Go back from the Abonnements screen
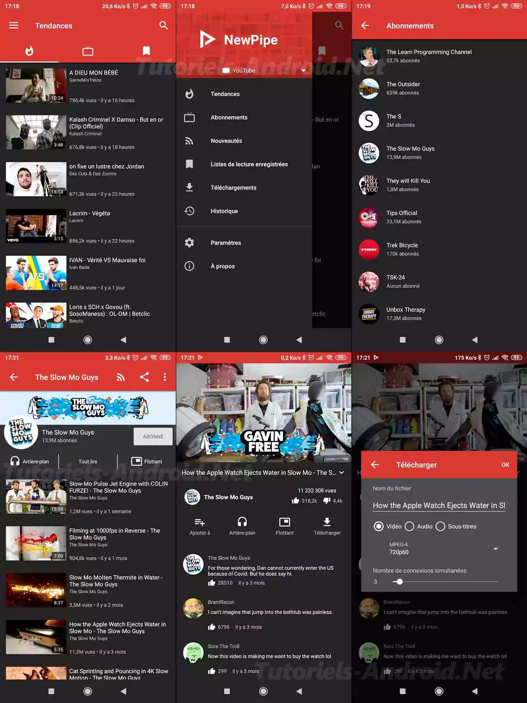527x703 pixels. (365, 26)
